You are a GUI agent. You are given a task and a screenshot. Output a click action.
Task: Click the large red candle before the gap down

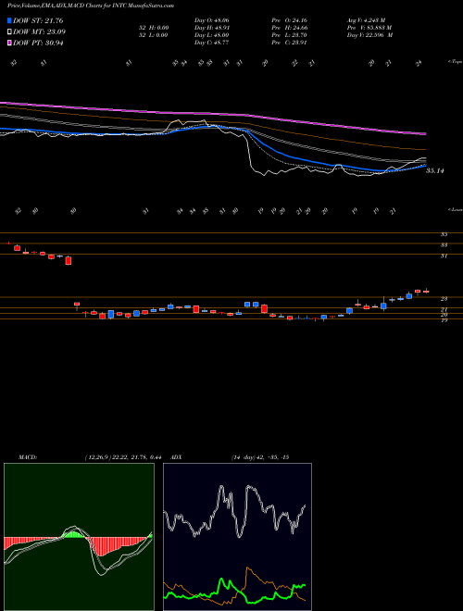click(69, 260)
